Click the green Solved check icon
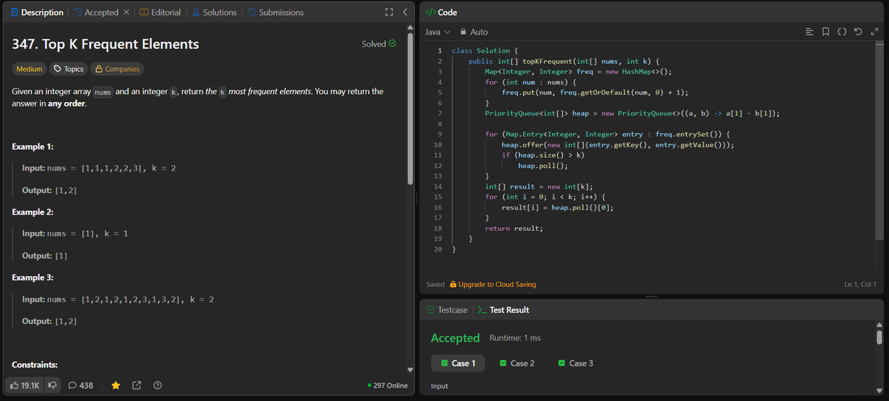This screenshot has height=401, width=889. click(x=393, y=44)
